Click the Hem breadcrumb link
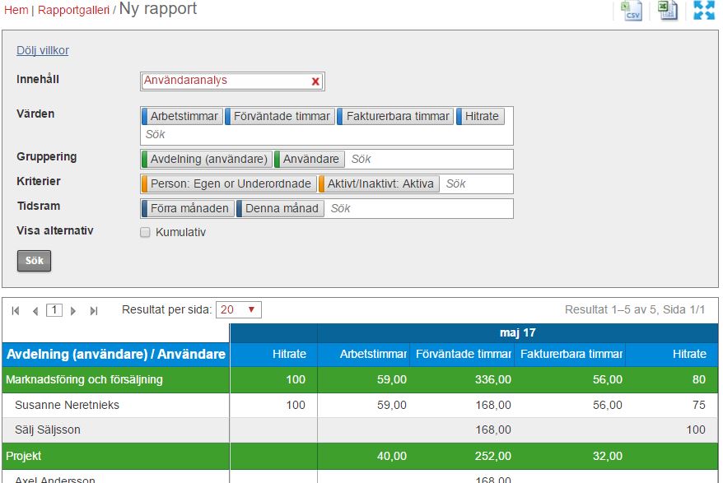This screenshot has width=723, height=483. coord(16,10)
